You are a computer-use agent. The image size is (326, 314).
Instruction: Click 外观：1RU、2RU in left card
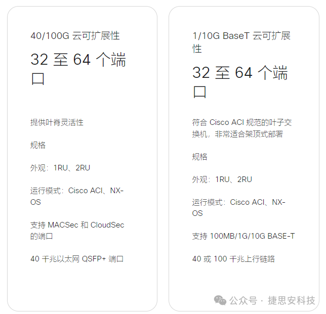60,168
